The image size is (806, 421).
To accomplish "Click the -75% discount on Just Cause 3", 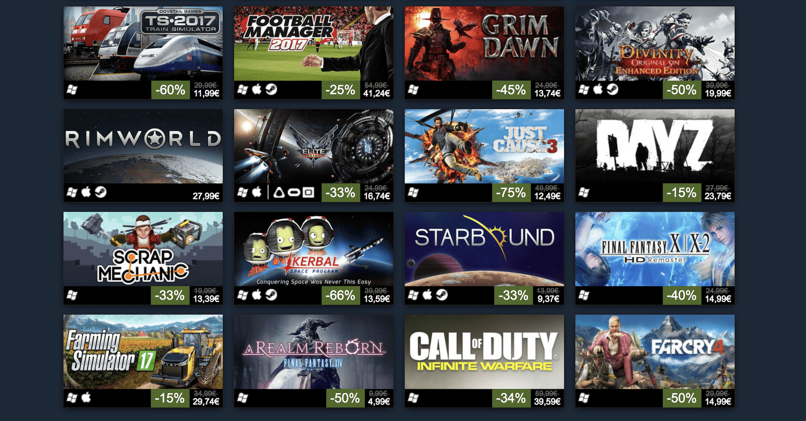I will click(x=511, y=193).
